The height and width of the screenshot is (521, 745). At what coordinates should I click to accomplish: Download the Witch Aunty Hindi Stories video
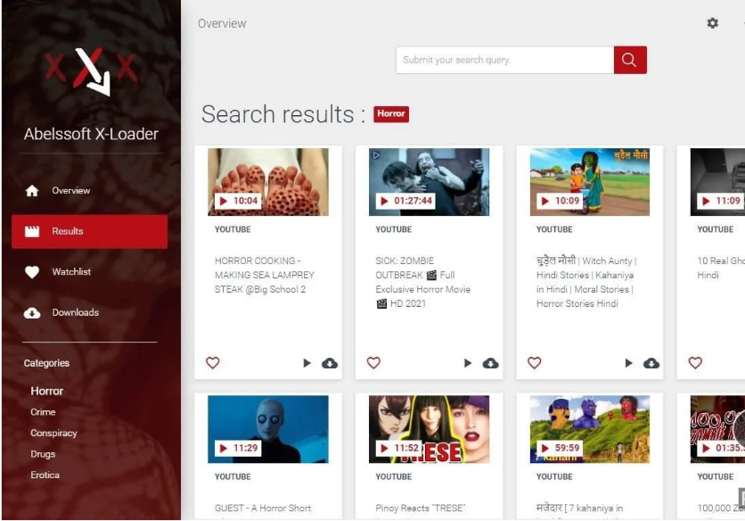651,363
